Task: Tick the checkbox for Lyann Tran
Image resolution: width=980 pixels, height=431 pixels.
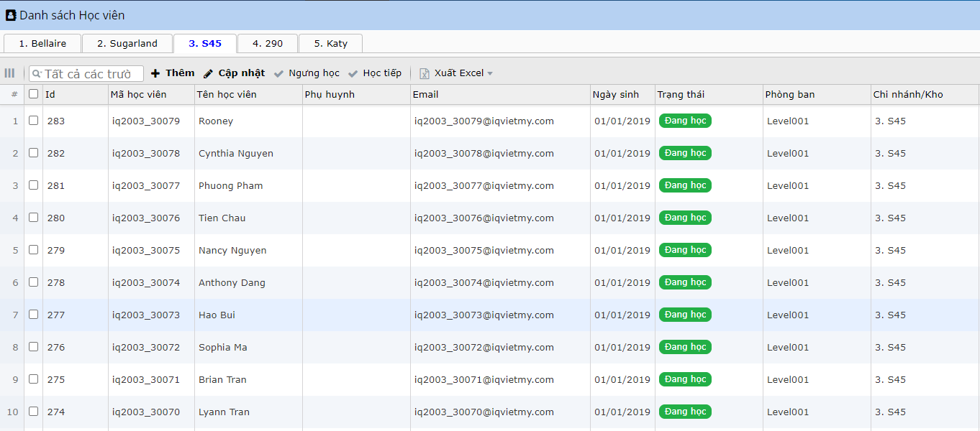Action: (33, 412)
